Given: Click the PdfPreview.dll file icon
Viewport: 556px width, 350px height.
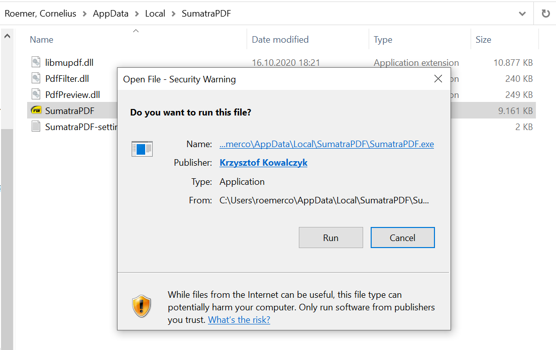Looking at the screenshot, I should (36, 94).
